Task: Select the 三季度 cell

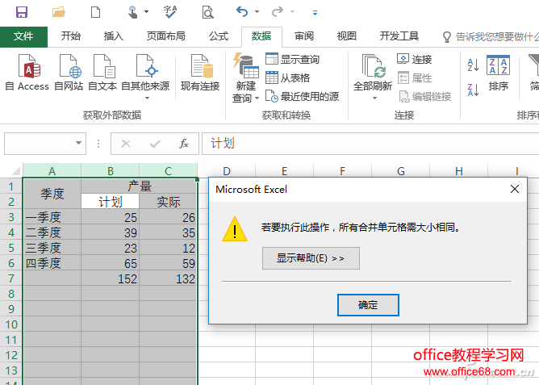Action: [x=52, y=248]
